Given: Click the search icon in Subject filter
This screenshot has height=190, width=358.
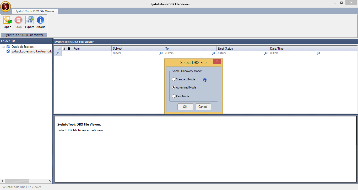Looking at the screenshot, I should tap(161, 53).
